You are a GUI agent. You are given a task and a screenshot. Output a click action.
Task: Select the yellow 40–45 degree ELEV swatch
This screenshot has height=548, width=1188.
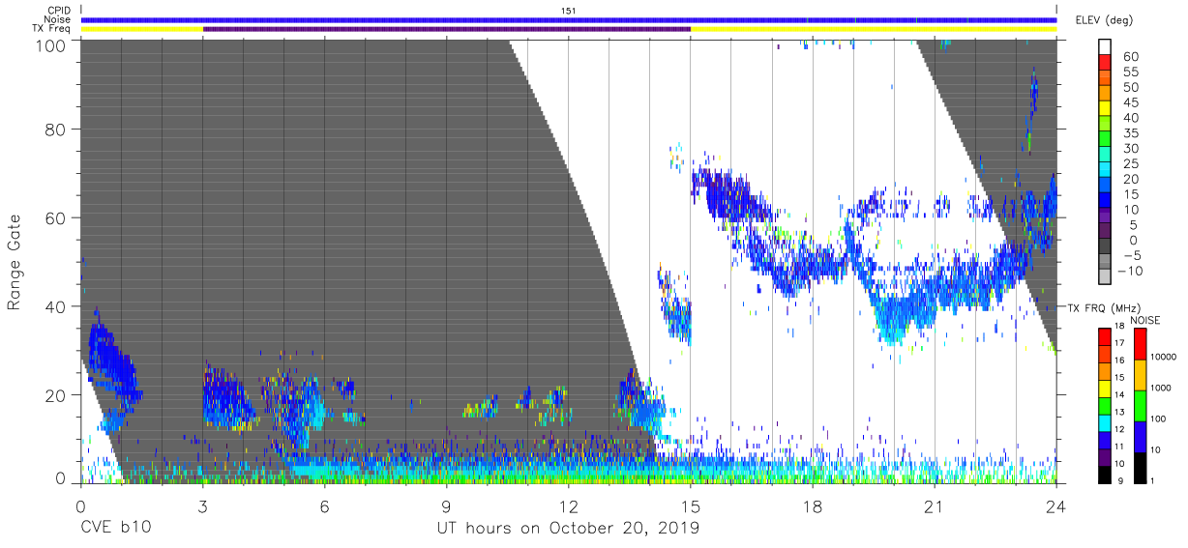click(x=1106, y=110)
